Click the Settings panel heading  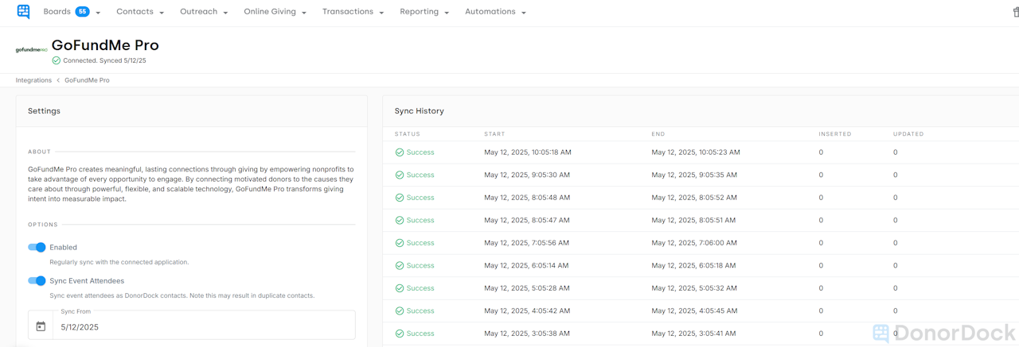[44, 111]
